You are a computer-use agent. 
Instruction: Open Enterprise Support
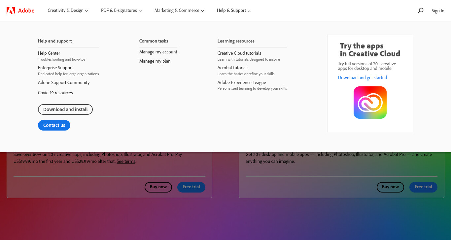pyautogui.click(x=55, y=68)
